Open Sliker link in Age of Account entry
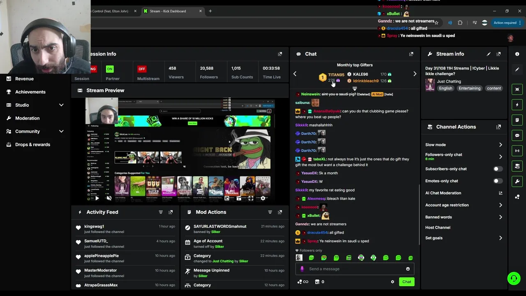This screenshot has width=526, height=296. (x=219, y=247)
